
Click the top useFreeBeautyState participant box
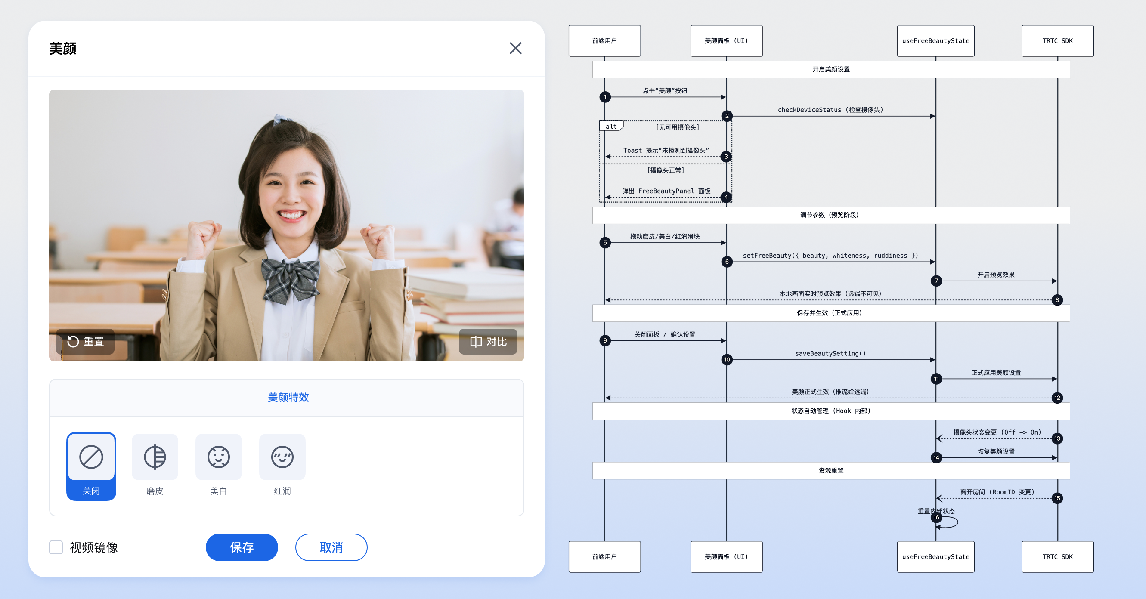click(935, 41)
